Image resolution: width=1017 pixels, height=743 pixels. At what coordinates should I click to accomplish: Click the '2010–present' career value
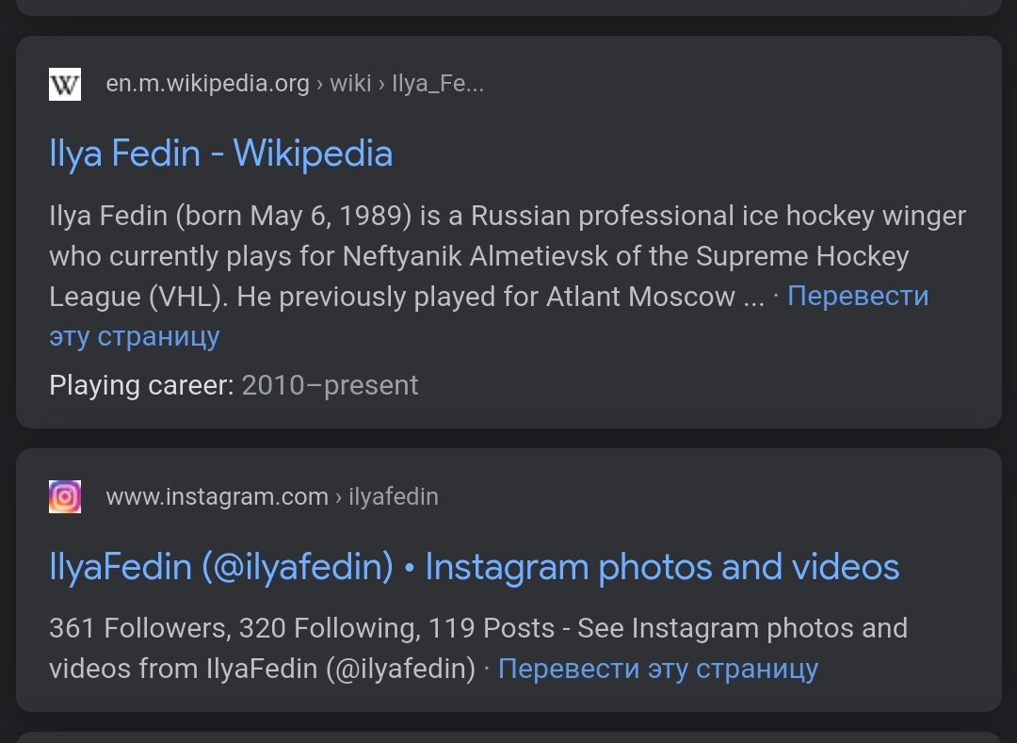click(x=330, y=386)
